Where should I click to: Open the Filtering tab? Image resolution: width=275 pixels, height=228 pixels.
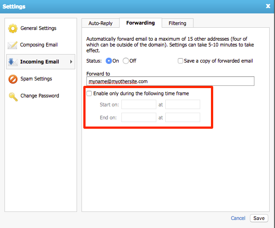coord(177,23)
